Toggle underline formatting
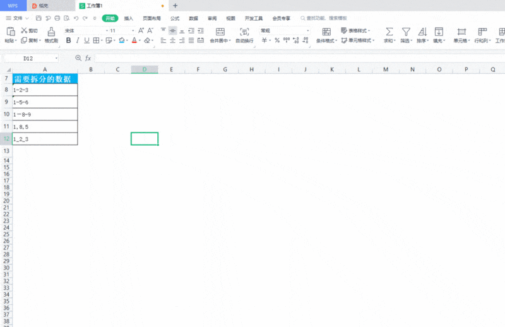 coord(86,40)
